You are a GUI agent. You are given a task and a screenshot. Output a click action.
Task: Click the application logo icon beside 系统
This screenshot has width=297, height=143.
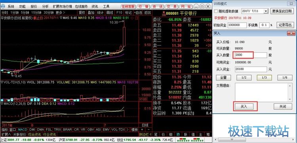[3, 6]
